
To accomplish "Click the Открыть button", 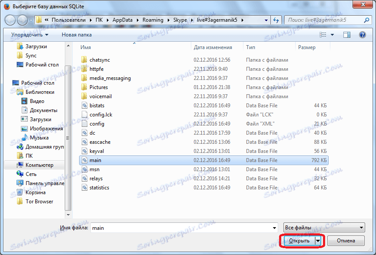I will [x=299, y=241].
